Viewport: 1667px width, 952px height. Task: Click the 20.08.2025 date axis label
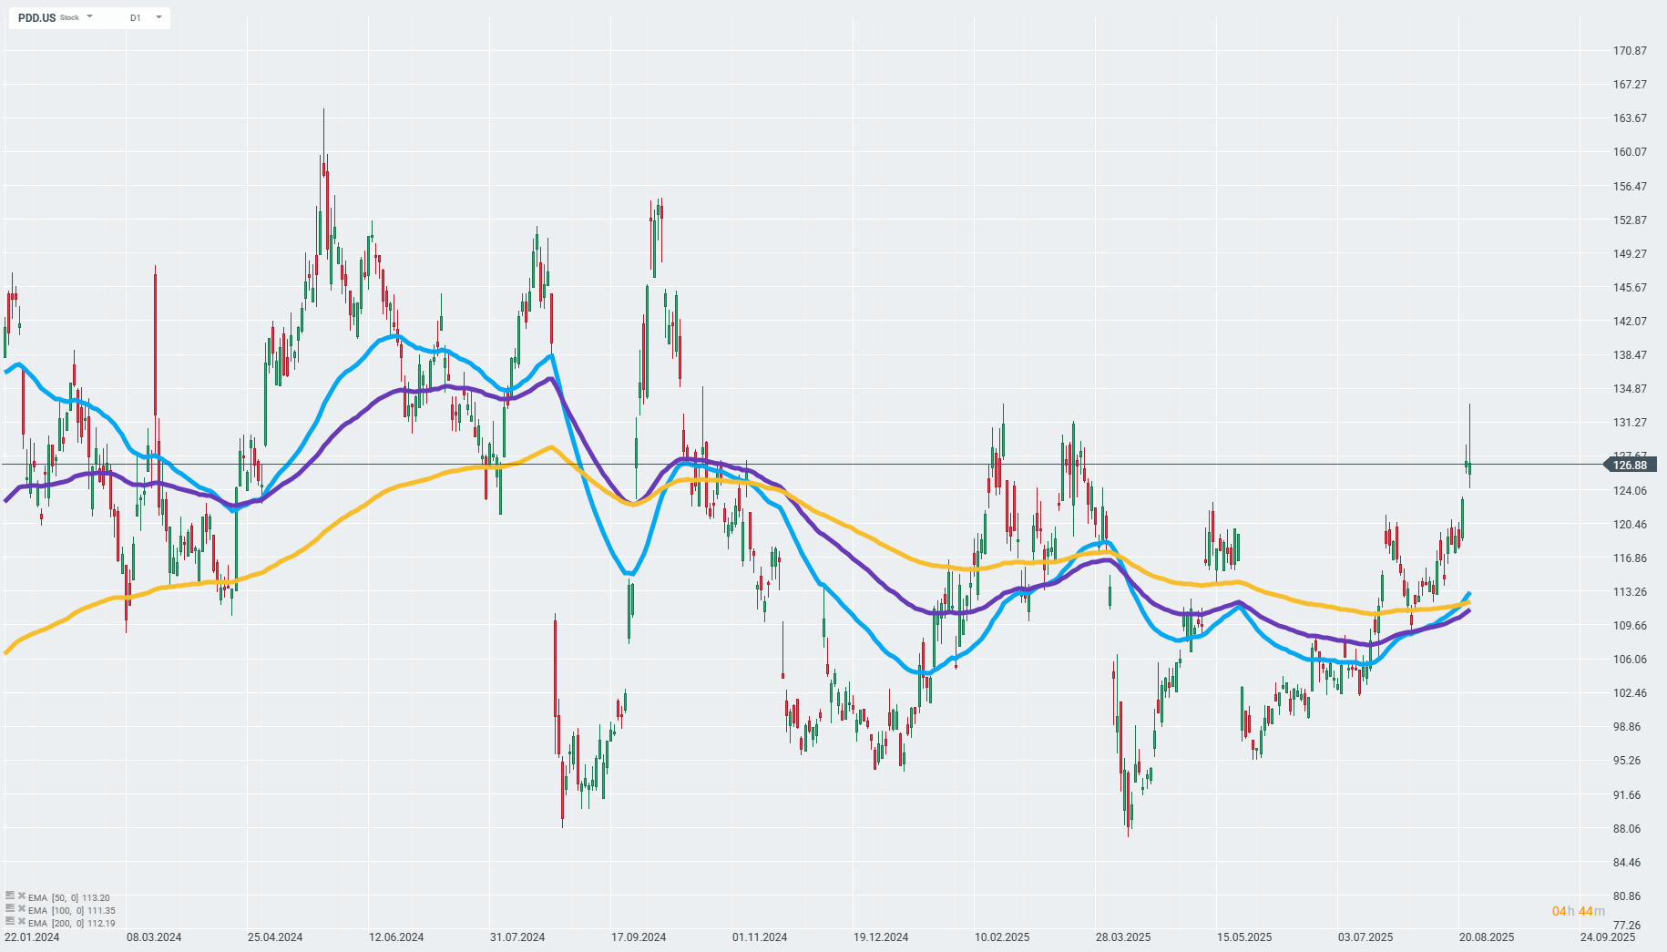1487,937
